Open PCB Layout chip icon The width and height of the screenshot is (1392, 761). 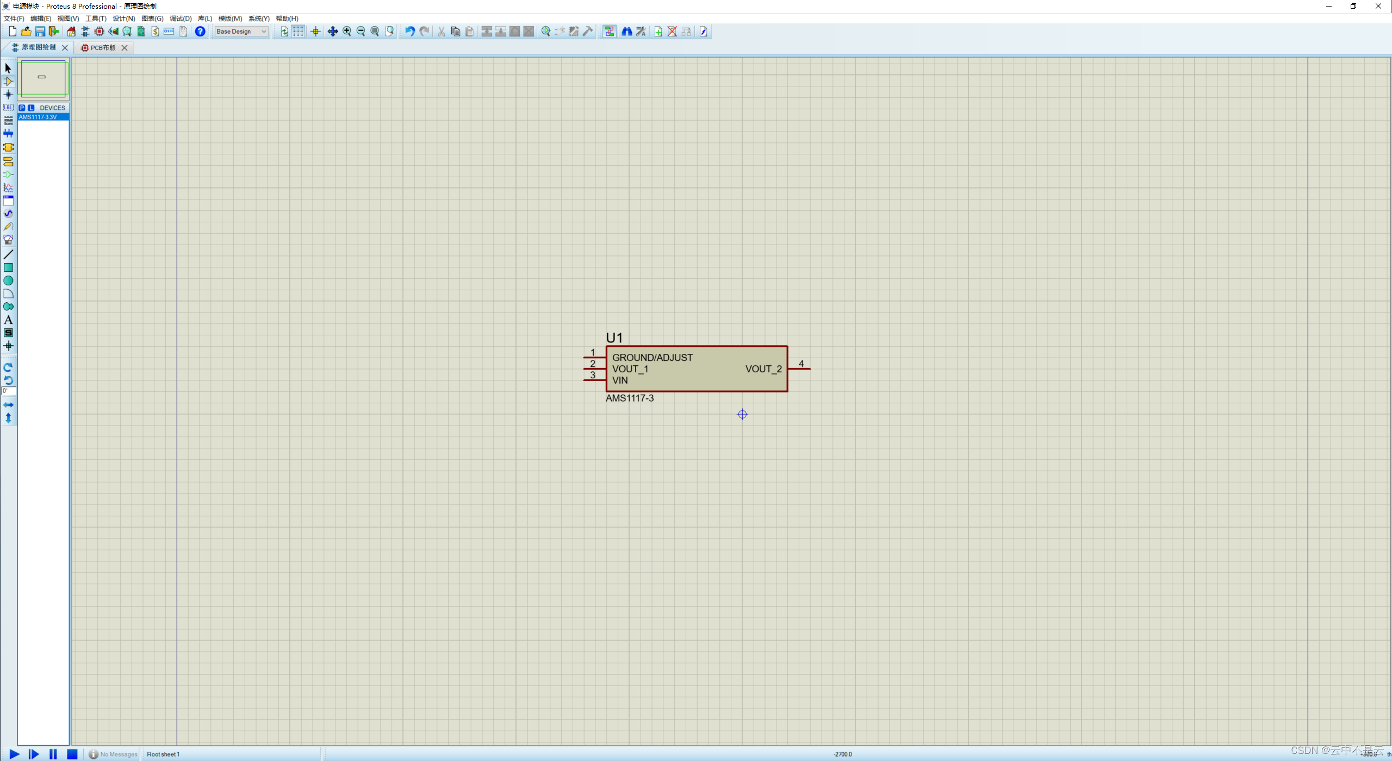[x=99, y=32]
